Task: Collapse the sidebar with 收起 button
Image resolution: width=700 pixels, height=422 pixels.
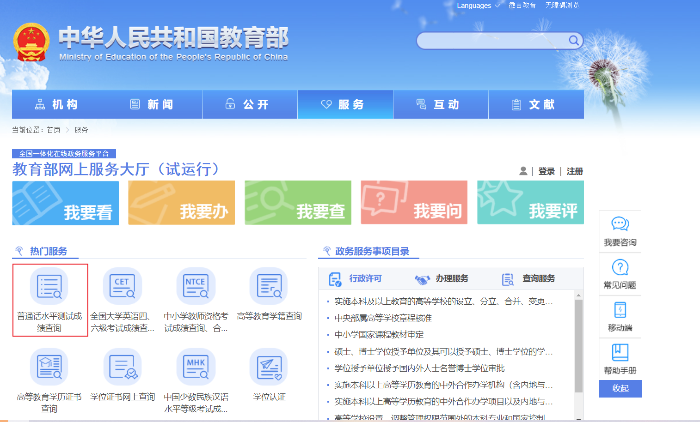Action: (x=620, y=388)
